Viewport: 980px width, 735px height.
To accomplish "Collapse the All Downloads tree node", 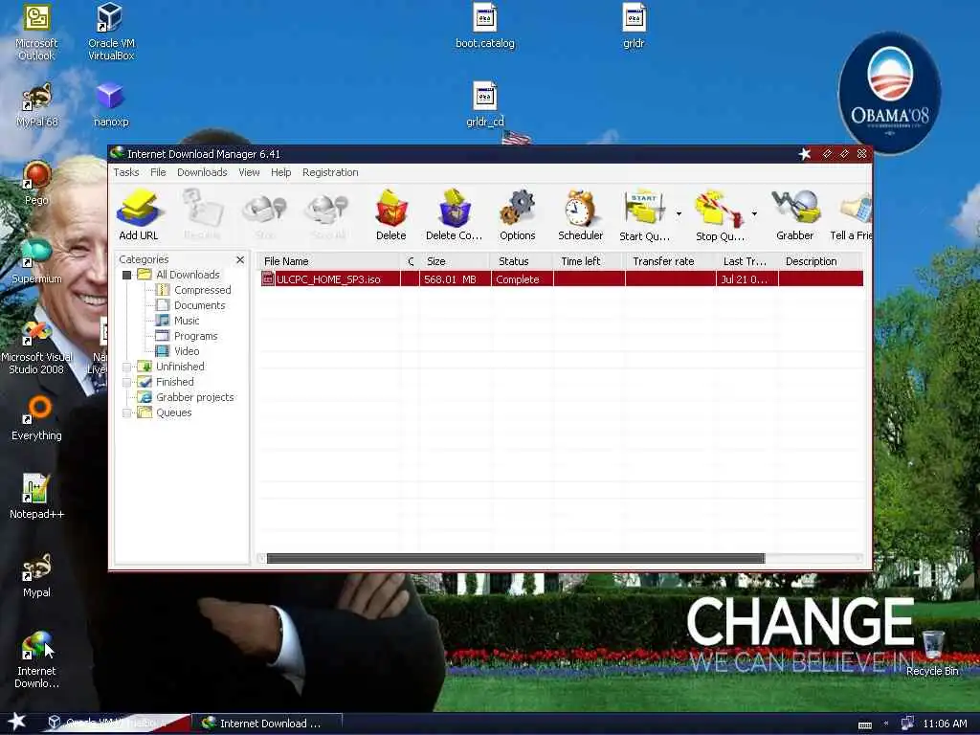I will 127,275.
